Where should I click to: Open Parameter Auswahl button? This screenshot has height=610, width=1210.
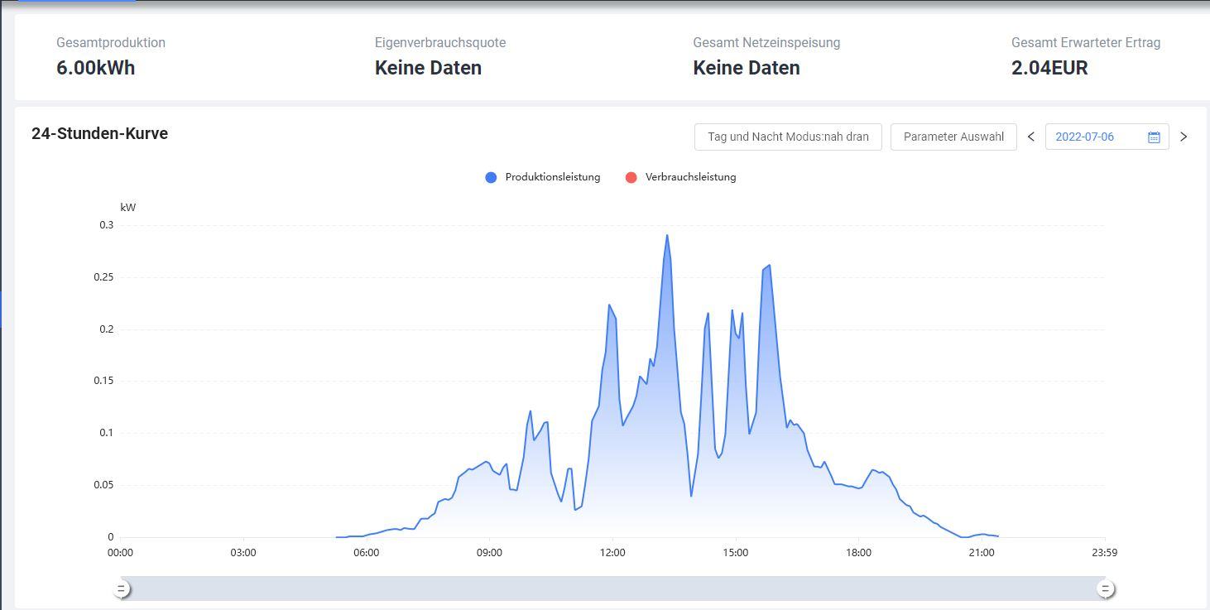point(953,137)
